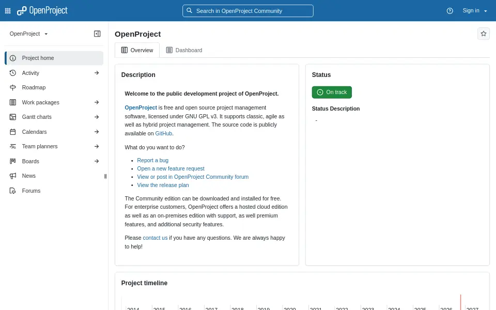The width and height of the screenshot is (496, 310).
Task: Follow the GitHub link in description
Action: 164,133
